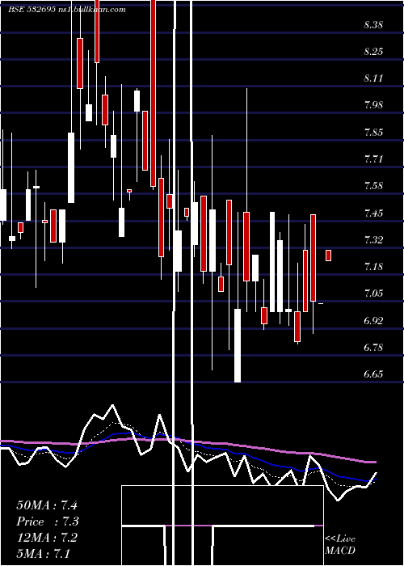Click the white candle body bottoming at 6.65

coord(238,345)
